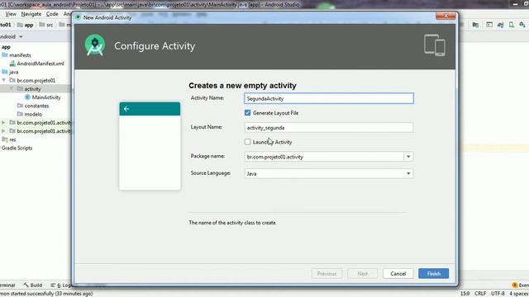The image size is (529, 297).
Task: Collapse the br.com.projeto01 package node
Action: [x=3, y=80]
